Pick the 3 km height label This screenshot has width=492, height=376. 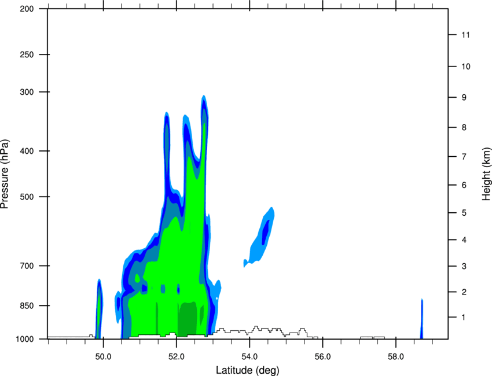click(x=464, y=266)
